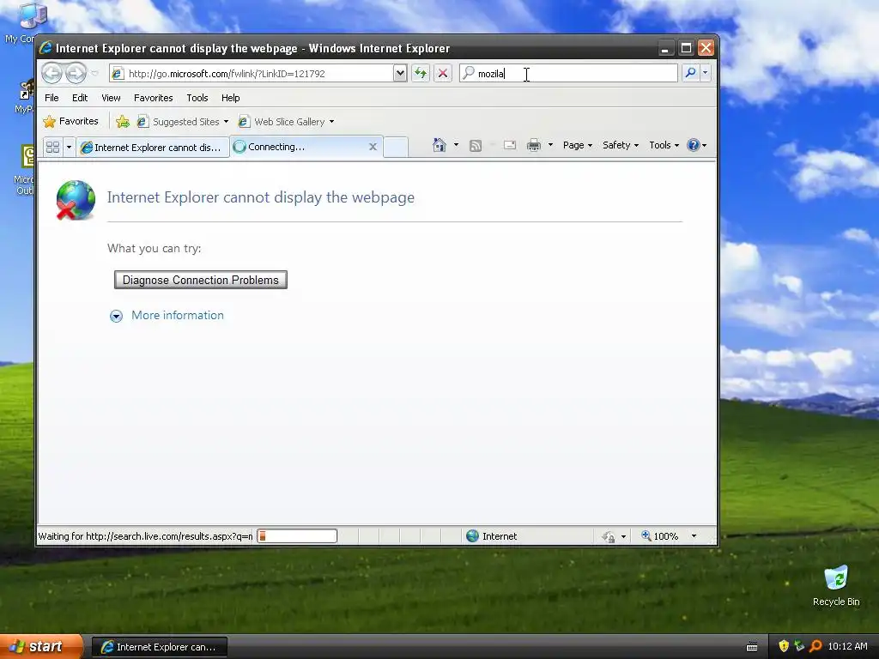The image size is (879, 659).
Task: Open the Tools menu in menu bar
Action: (197, 98)
